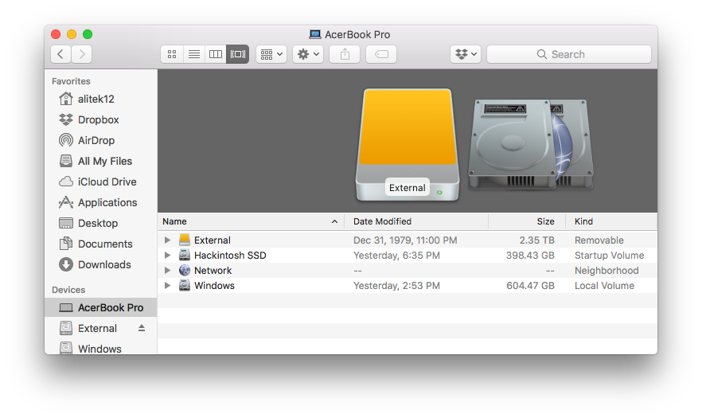Switch to column view
Image resolution: width=702 pixels, height=418 pixels.
click(216, 54)
